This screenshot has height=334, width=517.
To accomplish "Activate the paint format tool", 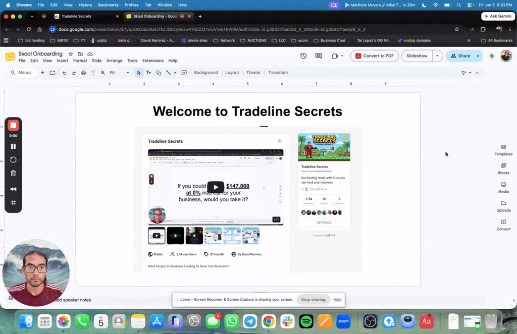I will (93, 73).
